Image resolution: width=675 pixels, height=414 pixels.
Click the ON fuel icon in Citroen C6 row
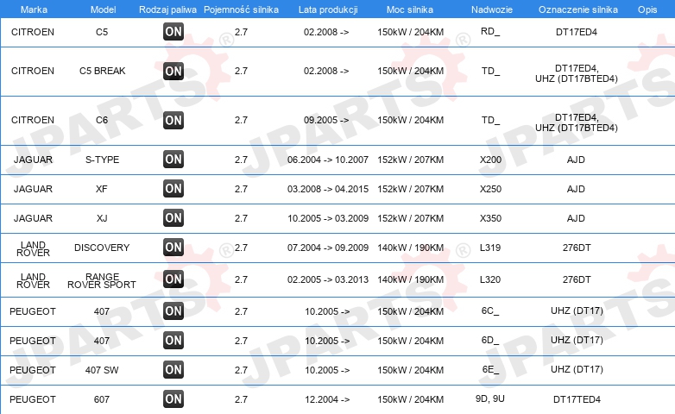coord(173,120)
